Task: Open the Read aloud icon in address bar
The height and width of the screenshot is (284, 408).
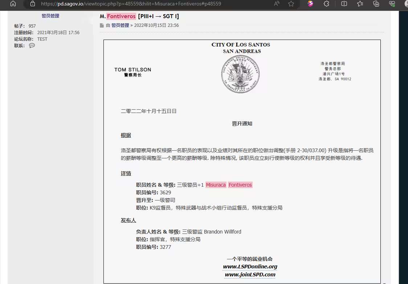Action: (276, 5)
